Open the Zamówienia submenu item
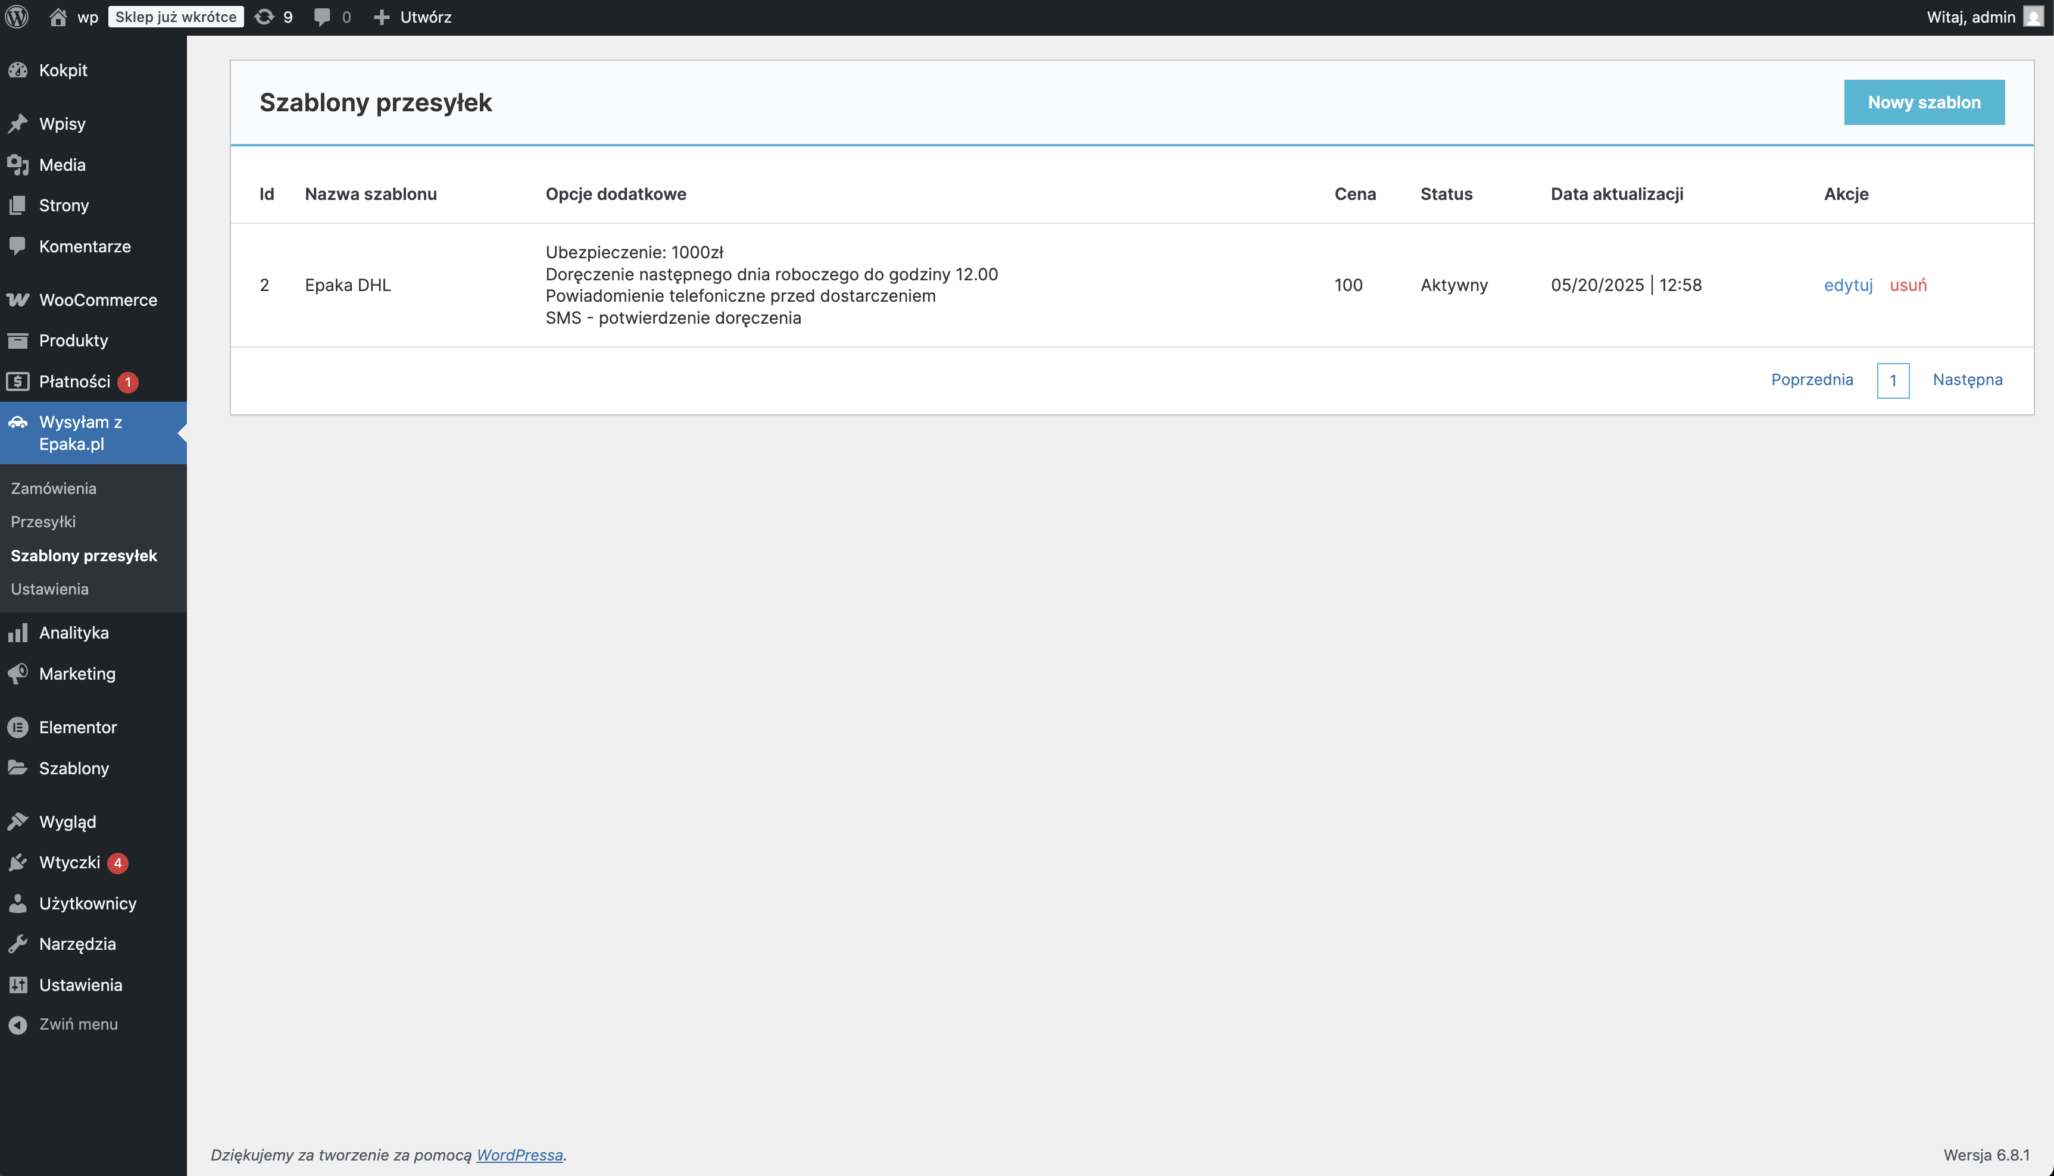This screenshot has height=1176, width=2054. pyautogui.click(x=54, y=488)
